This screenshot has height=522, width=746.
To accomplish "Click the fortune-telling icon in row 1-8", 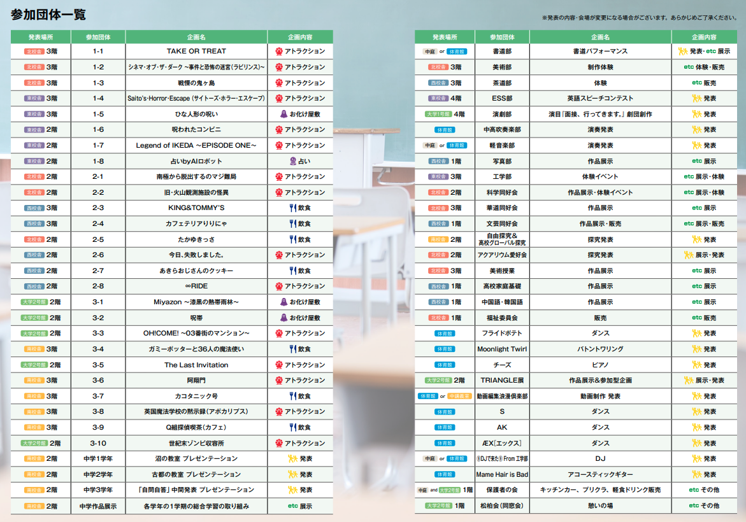I will [x=293, y=161].
